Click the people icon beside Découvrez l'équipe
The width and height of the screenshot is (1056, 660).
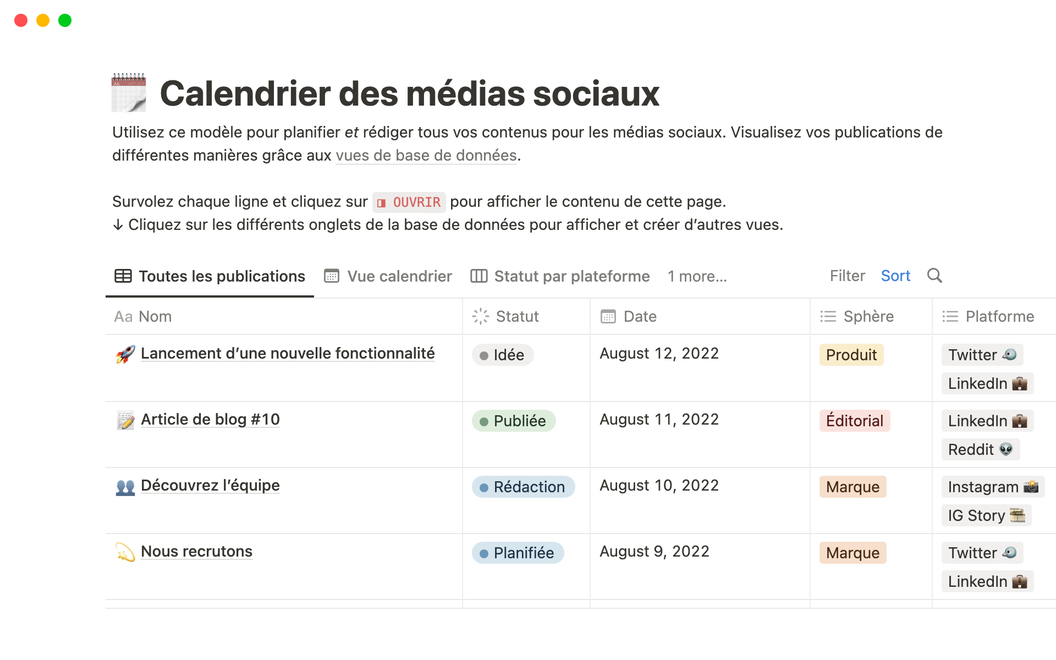click(x=125, y=486)
